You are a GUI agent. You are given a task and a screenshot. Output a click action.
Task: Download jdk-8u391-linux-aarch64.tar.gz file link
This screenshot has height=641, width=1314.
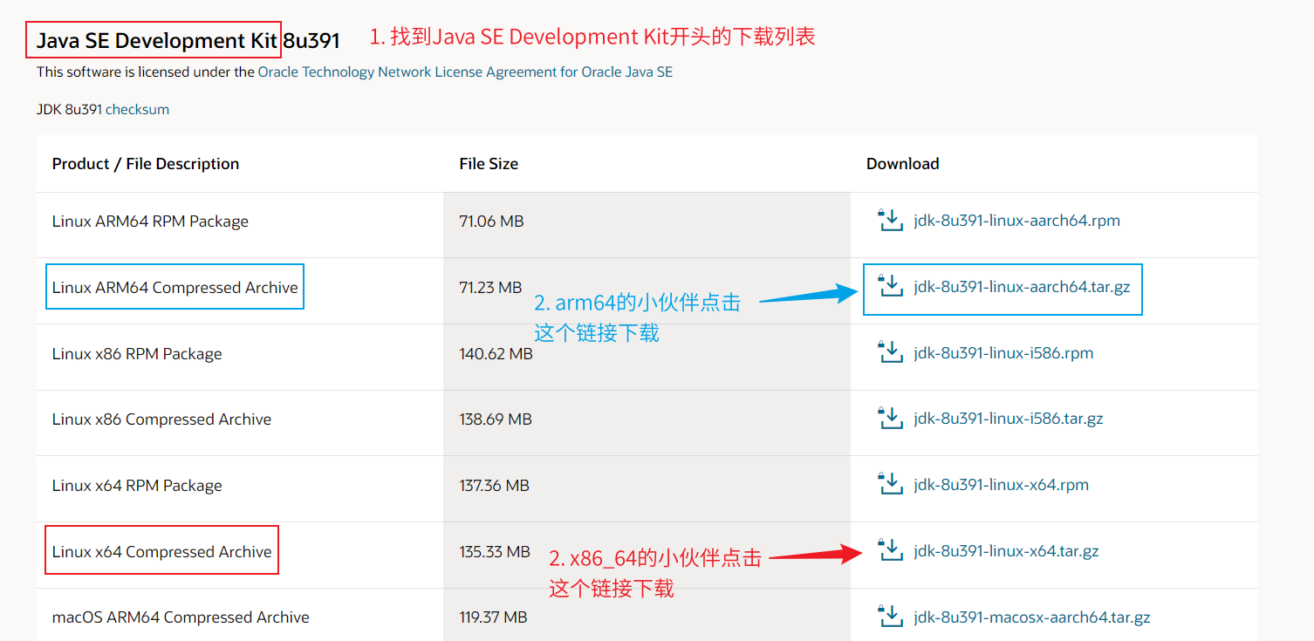point(1022,286)
